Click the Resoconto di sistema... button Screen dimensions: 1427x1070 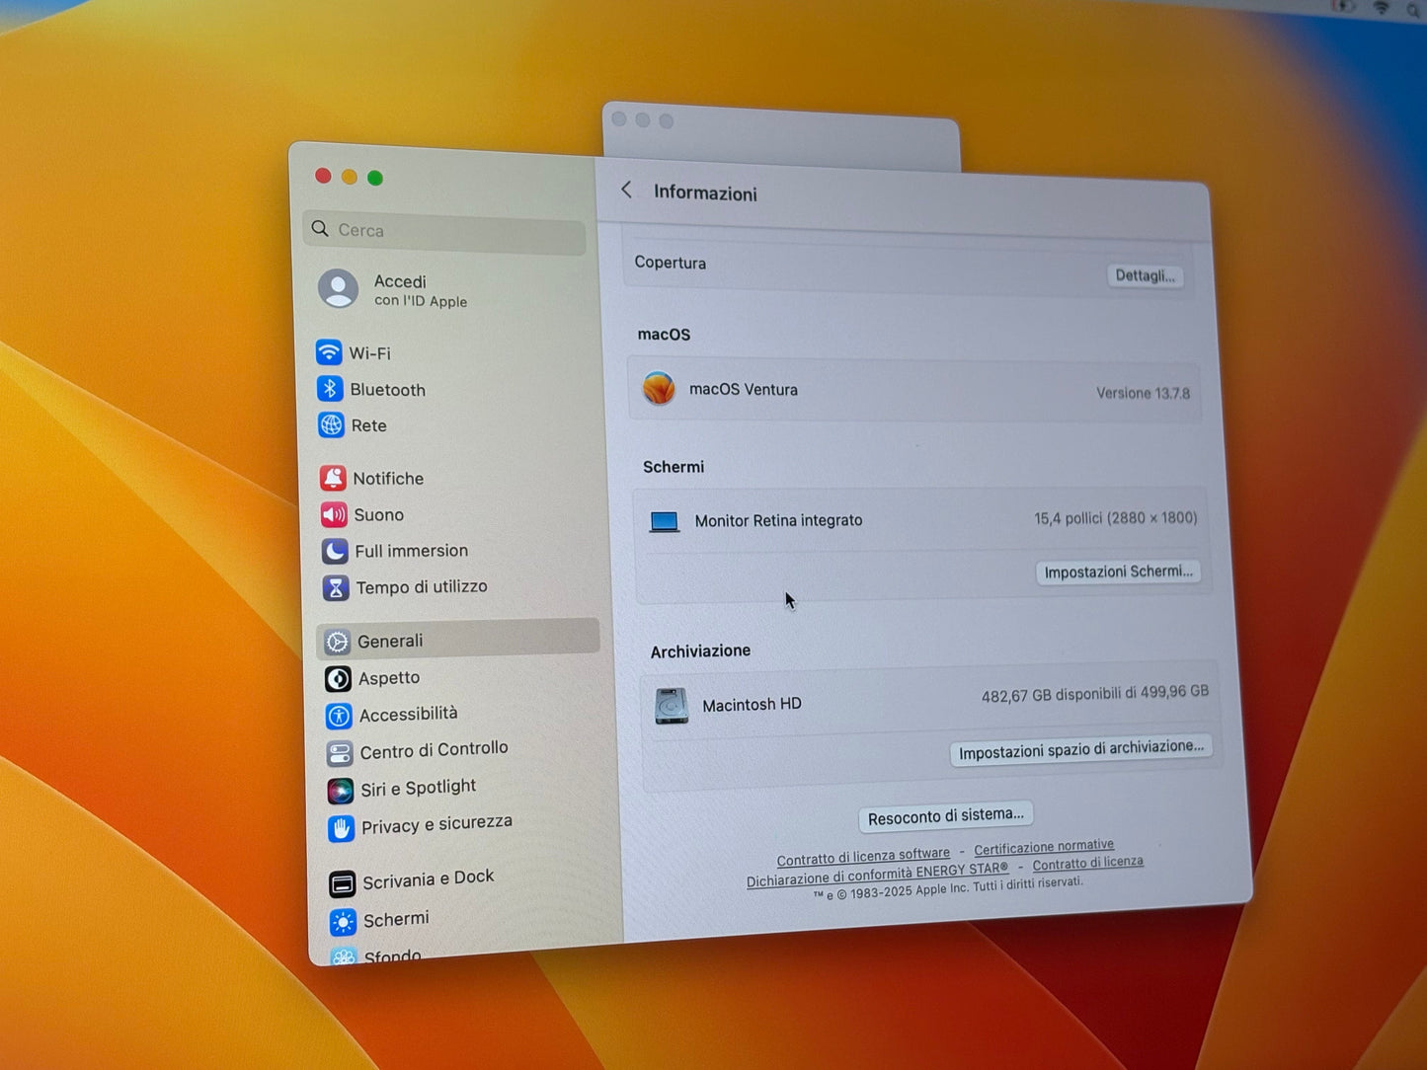pyautogui.click(x=946, y=815)
